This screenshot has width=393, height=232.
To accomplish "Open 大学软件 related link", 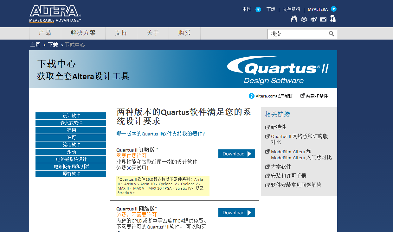I will point(281,166).
